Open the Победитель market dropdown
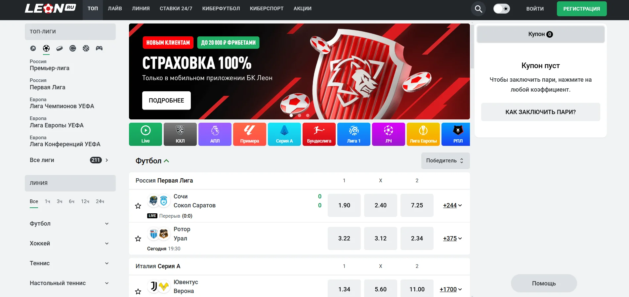Image resolution: width=629 pixels, height=297 pixels. 445,161
